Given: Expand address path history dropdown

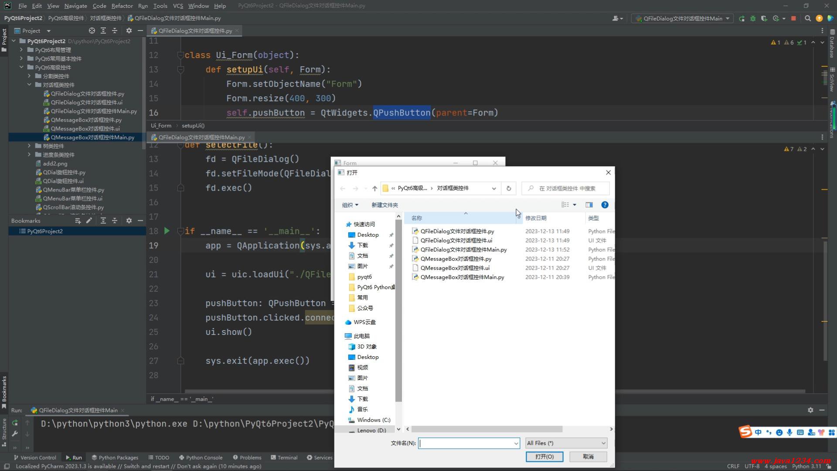Looking at the screenshot, I should click(493, 188).
